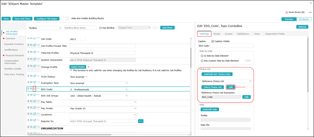This screenshot has width=314, height=137.
Task: Enable Is Side-by-Side Element checkbox
Action: click(x=202, y=56)
